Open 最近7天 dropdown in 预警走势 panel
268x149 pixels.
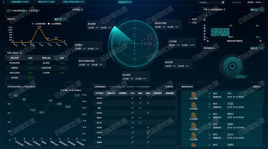(60, 19)
